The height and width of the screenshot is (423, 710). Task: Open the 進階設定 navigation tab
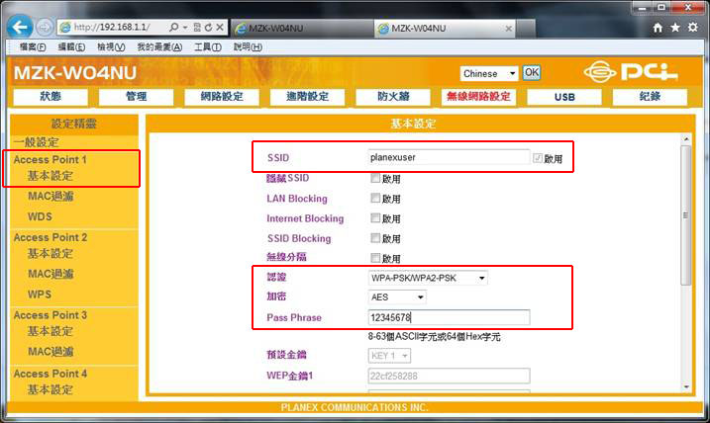coord(307,97)
